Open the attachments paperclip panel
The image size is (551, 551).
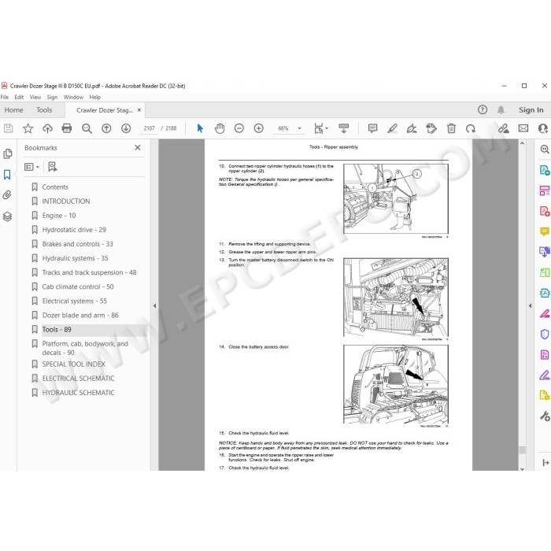[7, 195]
